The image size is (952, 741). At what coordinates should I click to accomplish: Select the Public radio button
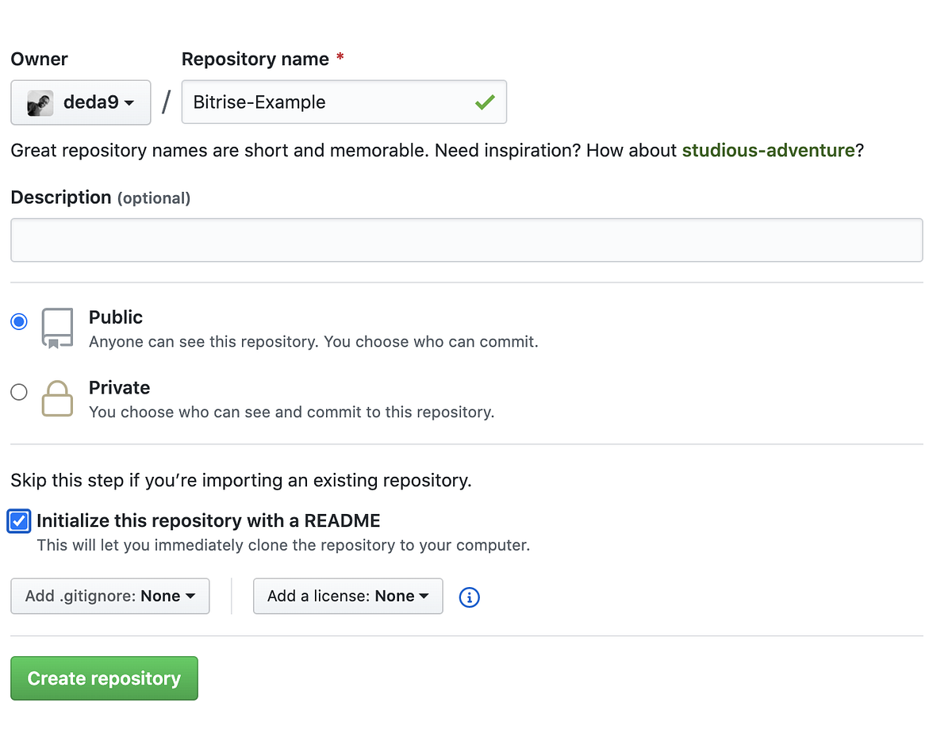[18, 321]
